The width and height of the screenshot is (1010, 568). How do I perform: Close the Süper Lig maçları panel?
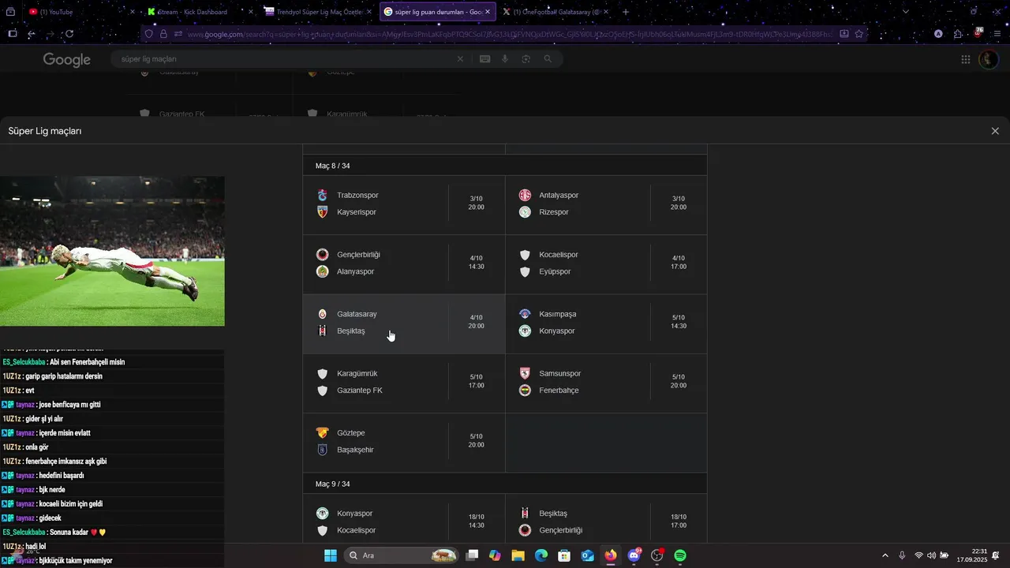(x=995, y=131)
